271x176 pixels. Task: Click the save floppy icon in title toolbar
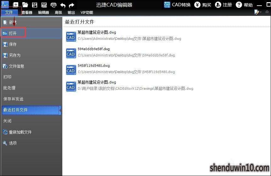[35, 5]
